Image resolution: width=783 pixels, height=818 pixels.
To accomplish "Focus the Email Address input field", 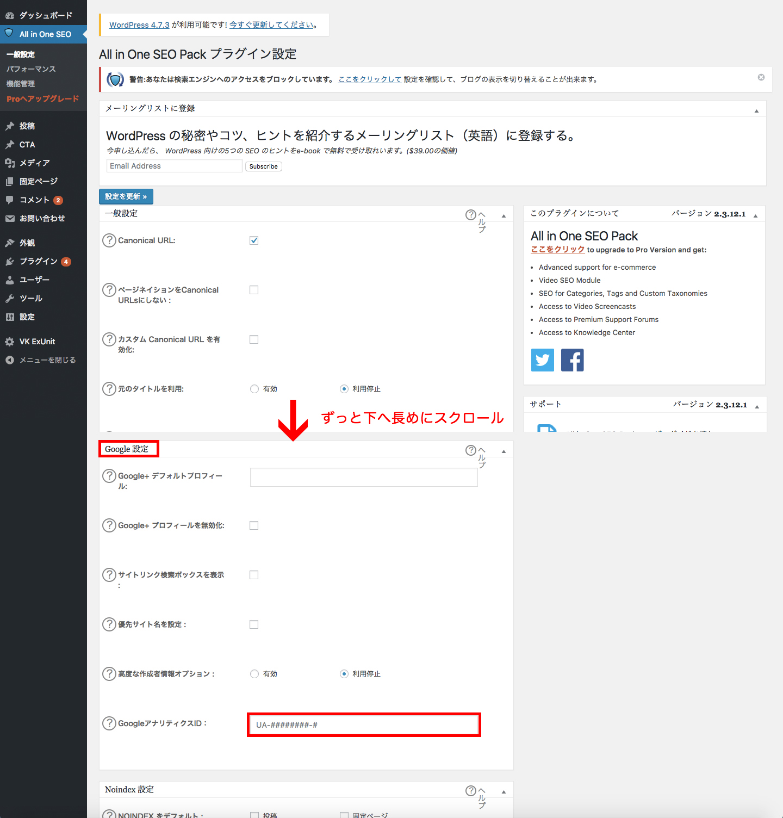I will pos(175,166).
